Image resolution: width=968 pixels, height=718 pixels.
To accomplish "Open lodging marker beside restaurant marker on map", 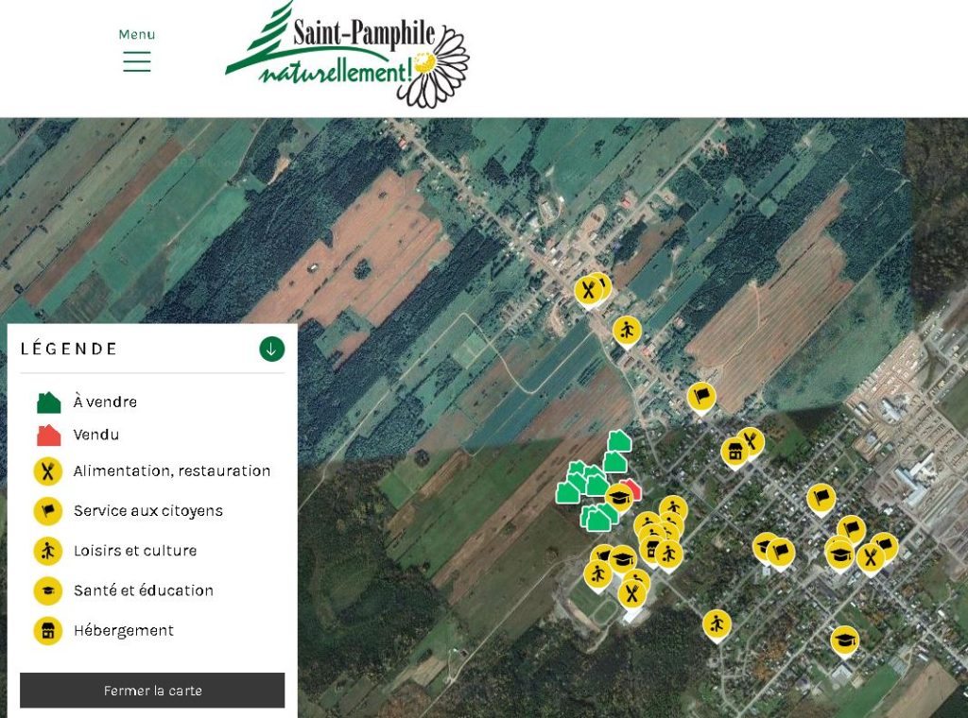I will (x=735, y=452).
